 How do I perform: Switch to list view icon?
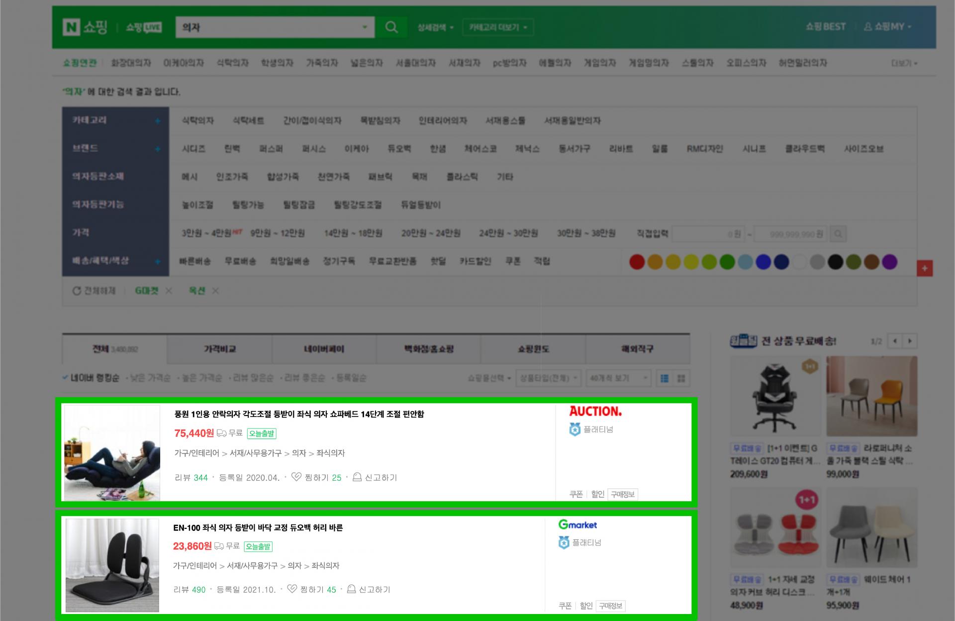[665, 379]
